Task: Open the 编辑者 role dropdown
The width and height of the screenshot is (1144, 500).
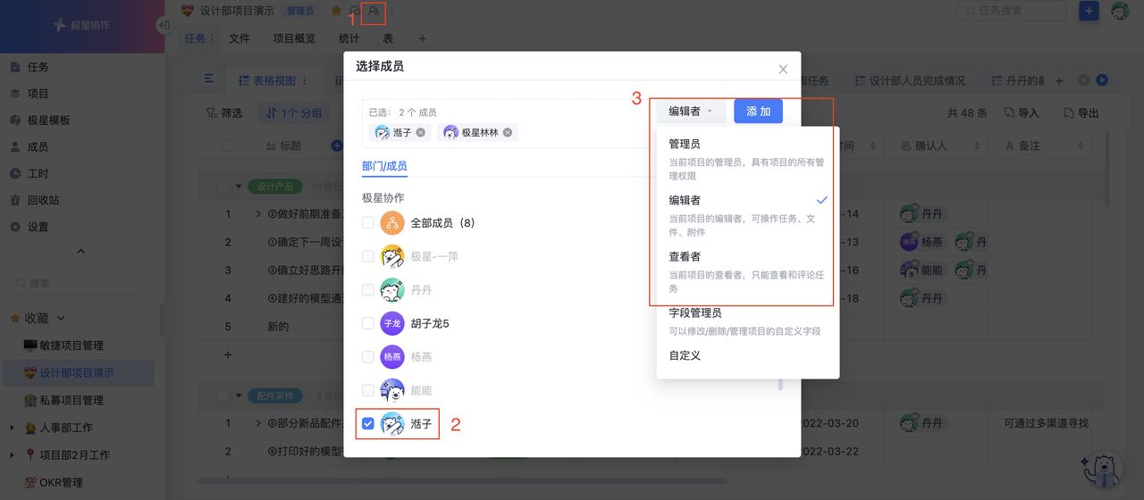Action: [690, 112]
